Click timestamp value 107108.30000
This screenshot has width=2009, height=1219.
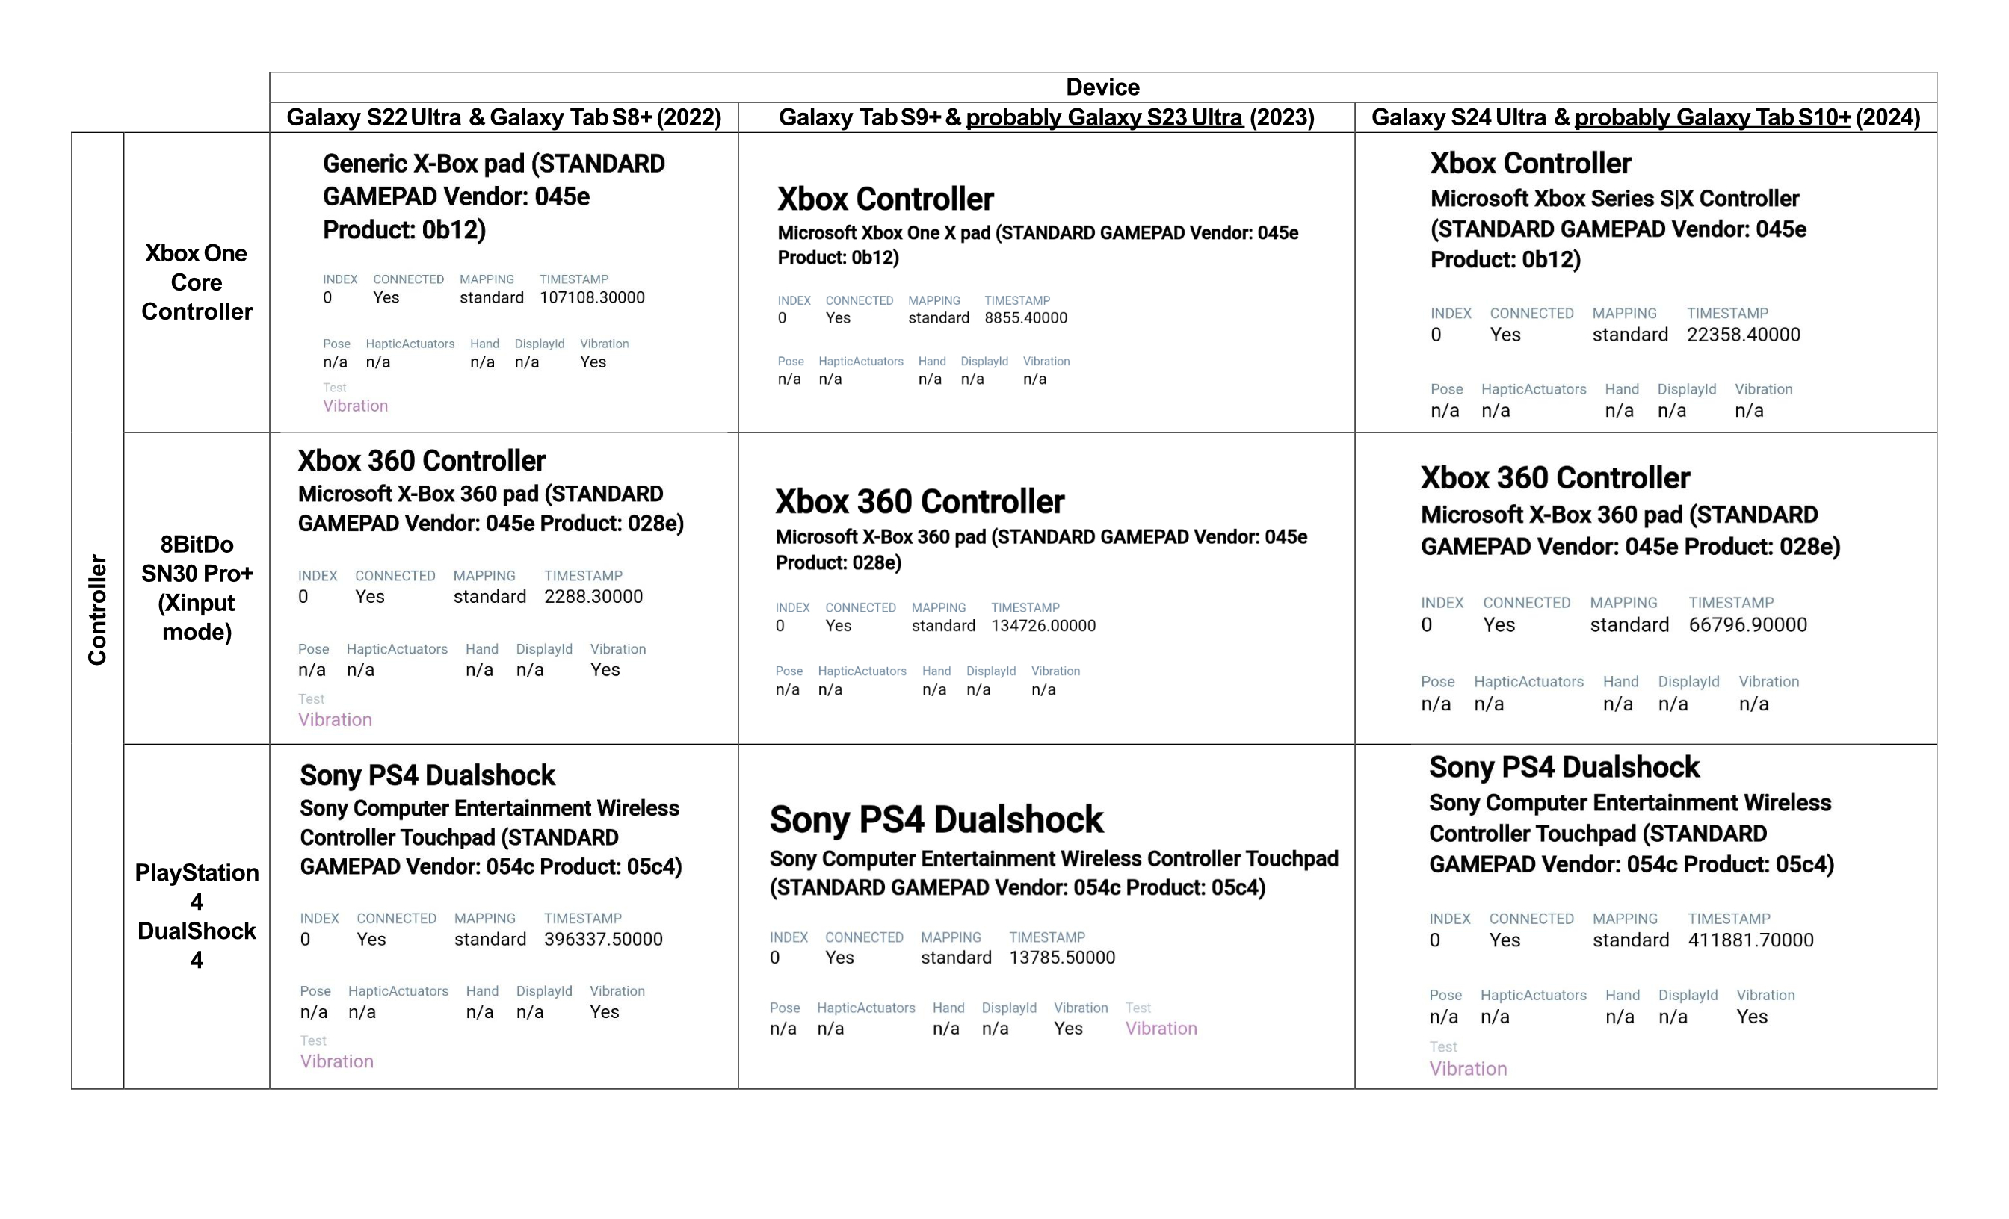pyautogui.click(x=592, y=297)
